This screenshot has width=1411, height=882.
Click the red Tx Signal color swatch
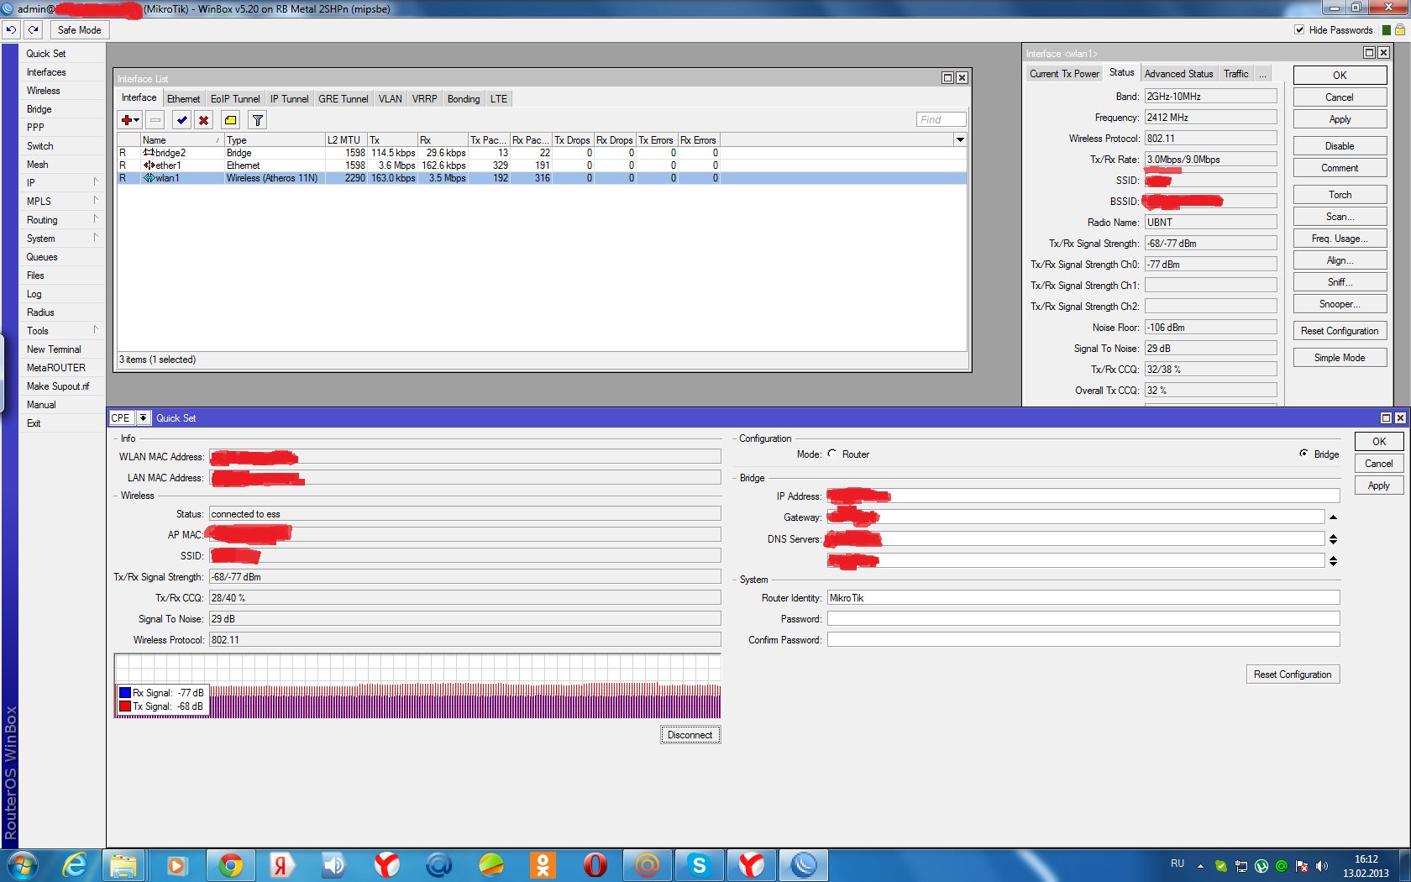tap(125, 706)
